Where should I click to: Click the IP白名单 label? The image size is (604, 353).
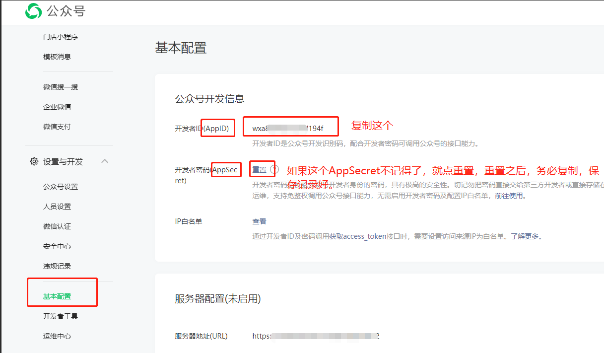pos(189,221)
